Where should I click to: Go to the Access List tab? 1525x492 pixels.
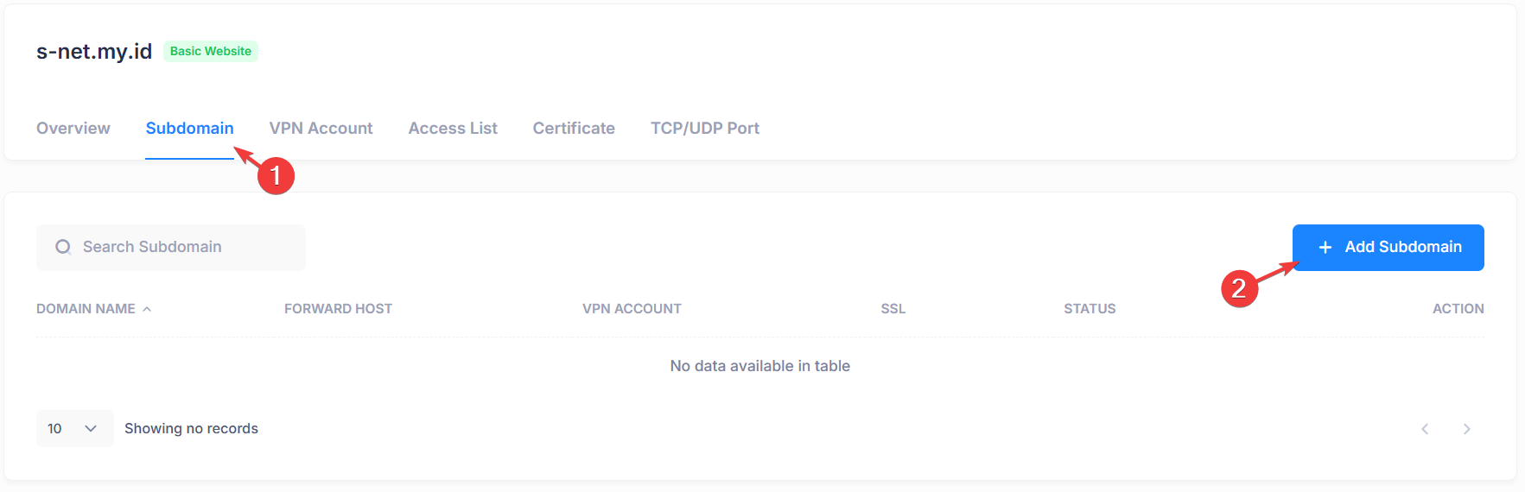(453, 128)
